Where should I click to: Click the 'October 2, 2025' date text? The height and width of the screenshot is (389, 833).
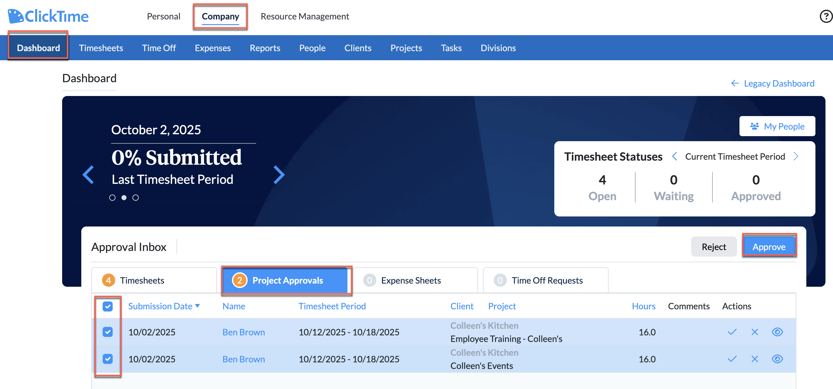156,130
